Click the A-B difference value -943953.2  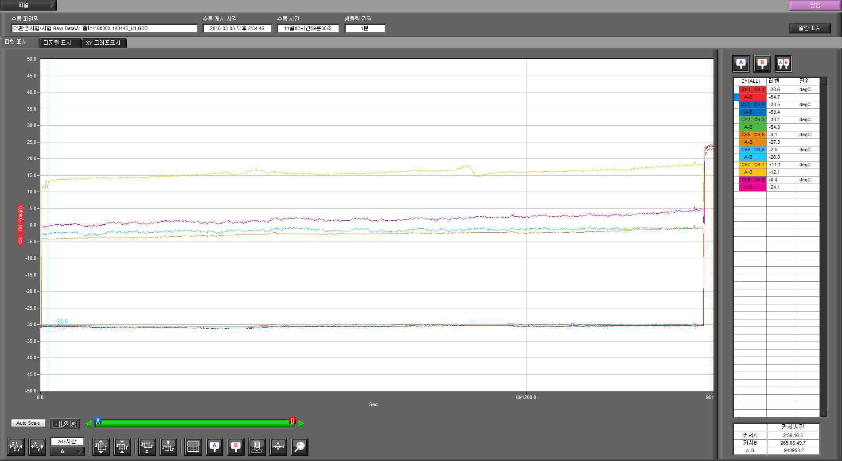pyautogui.click(x=793, y=450)
